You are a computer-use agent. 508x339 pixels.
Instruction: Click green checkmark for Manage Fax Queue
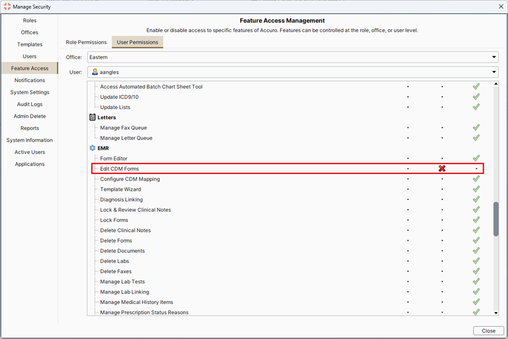click(476, 128)
